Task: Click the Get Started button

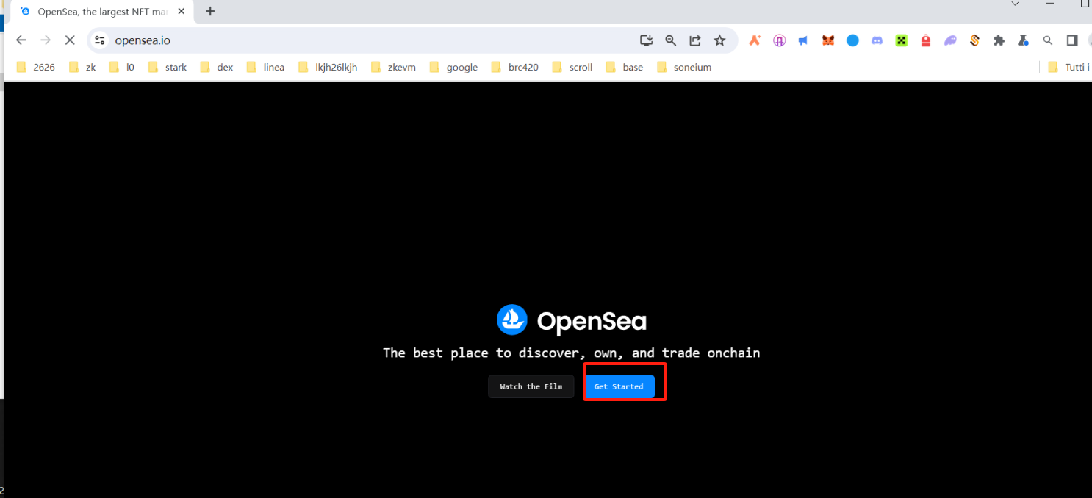Action: click(619, 386)
